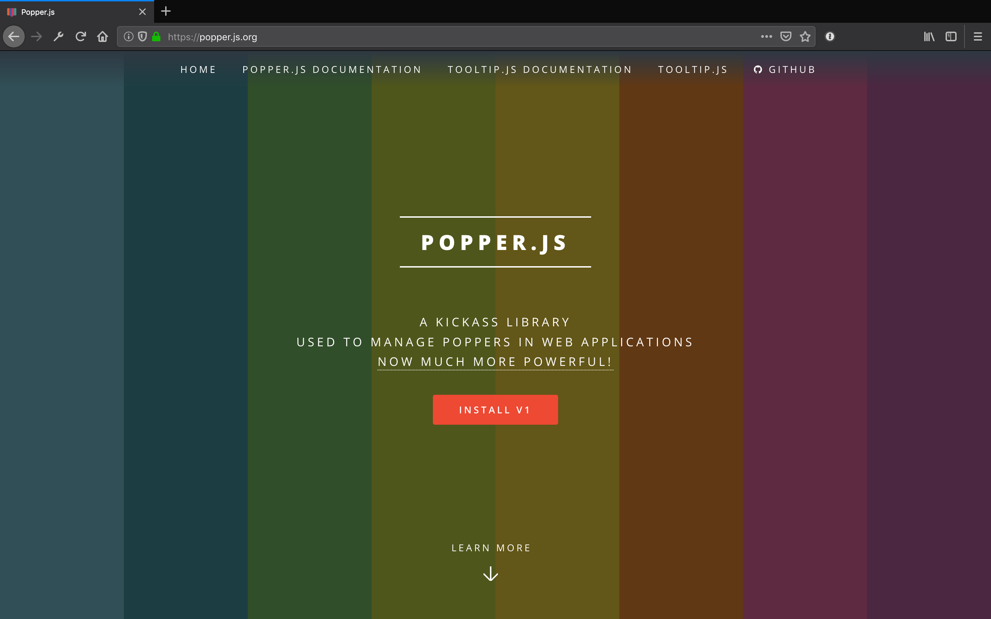
Task: Click the browser home button icon
Action: (102, 36)
